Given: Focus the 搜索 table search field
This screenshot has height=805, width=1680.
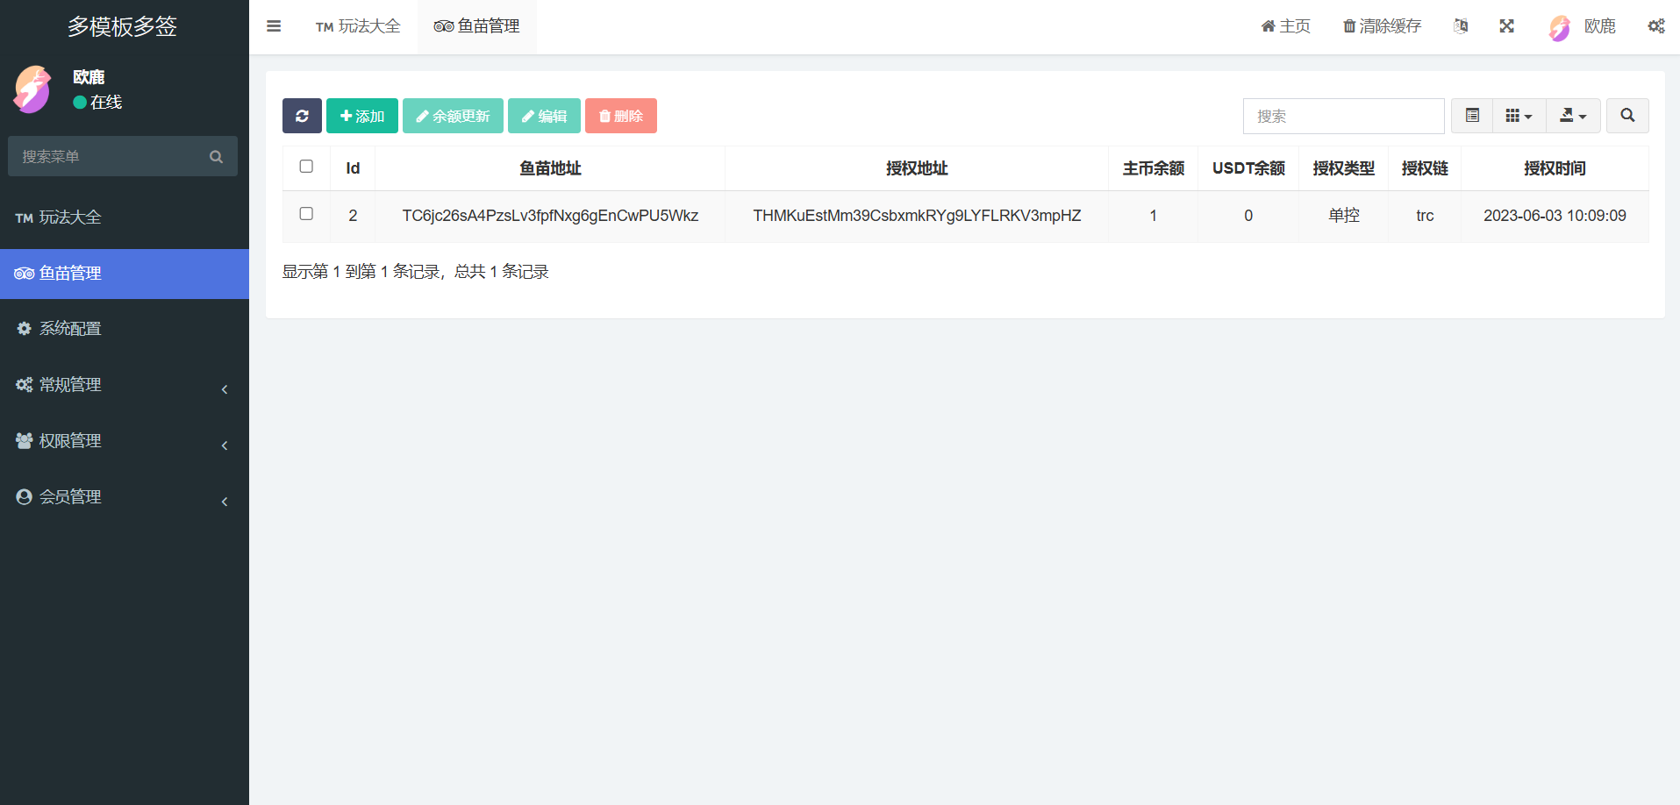Looking at the screenshot, I should point(1342,116).
